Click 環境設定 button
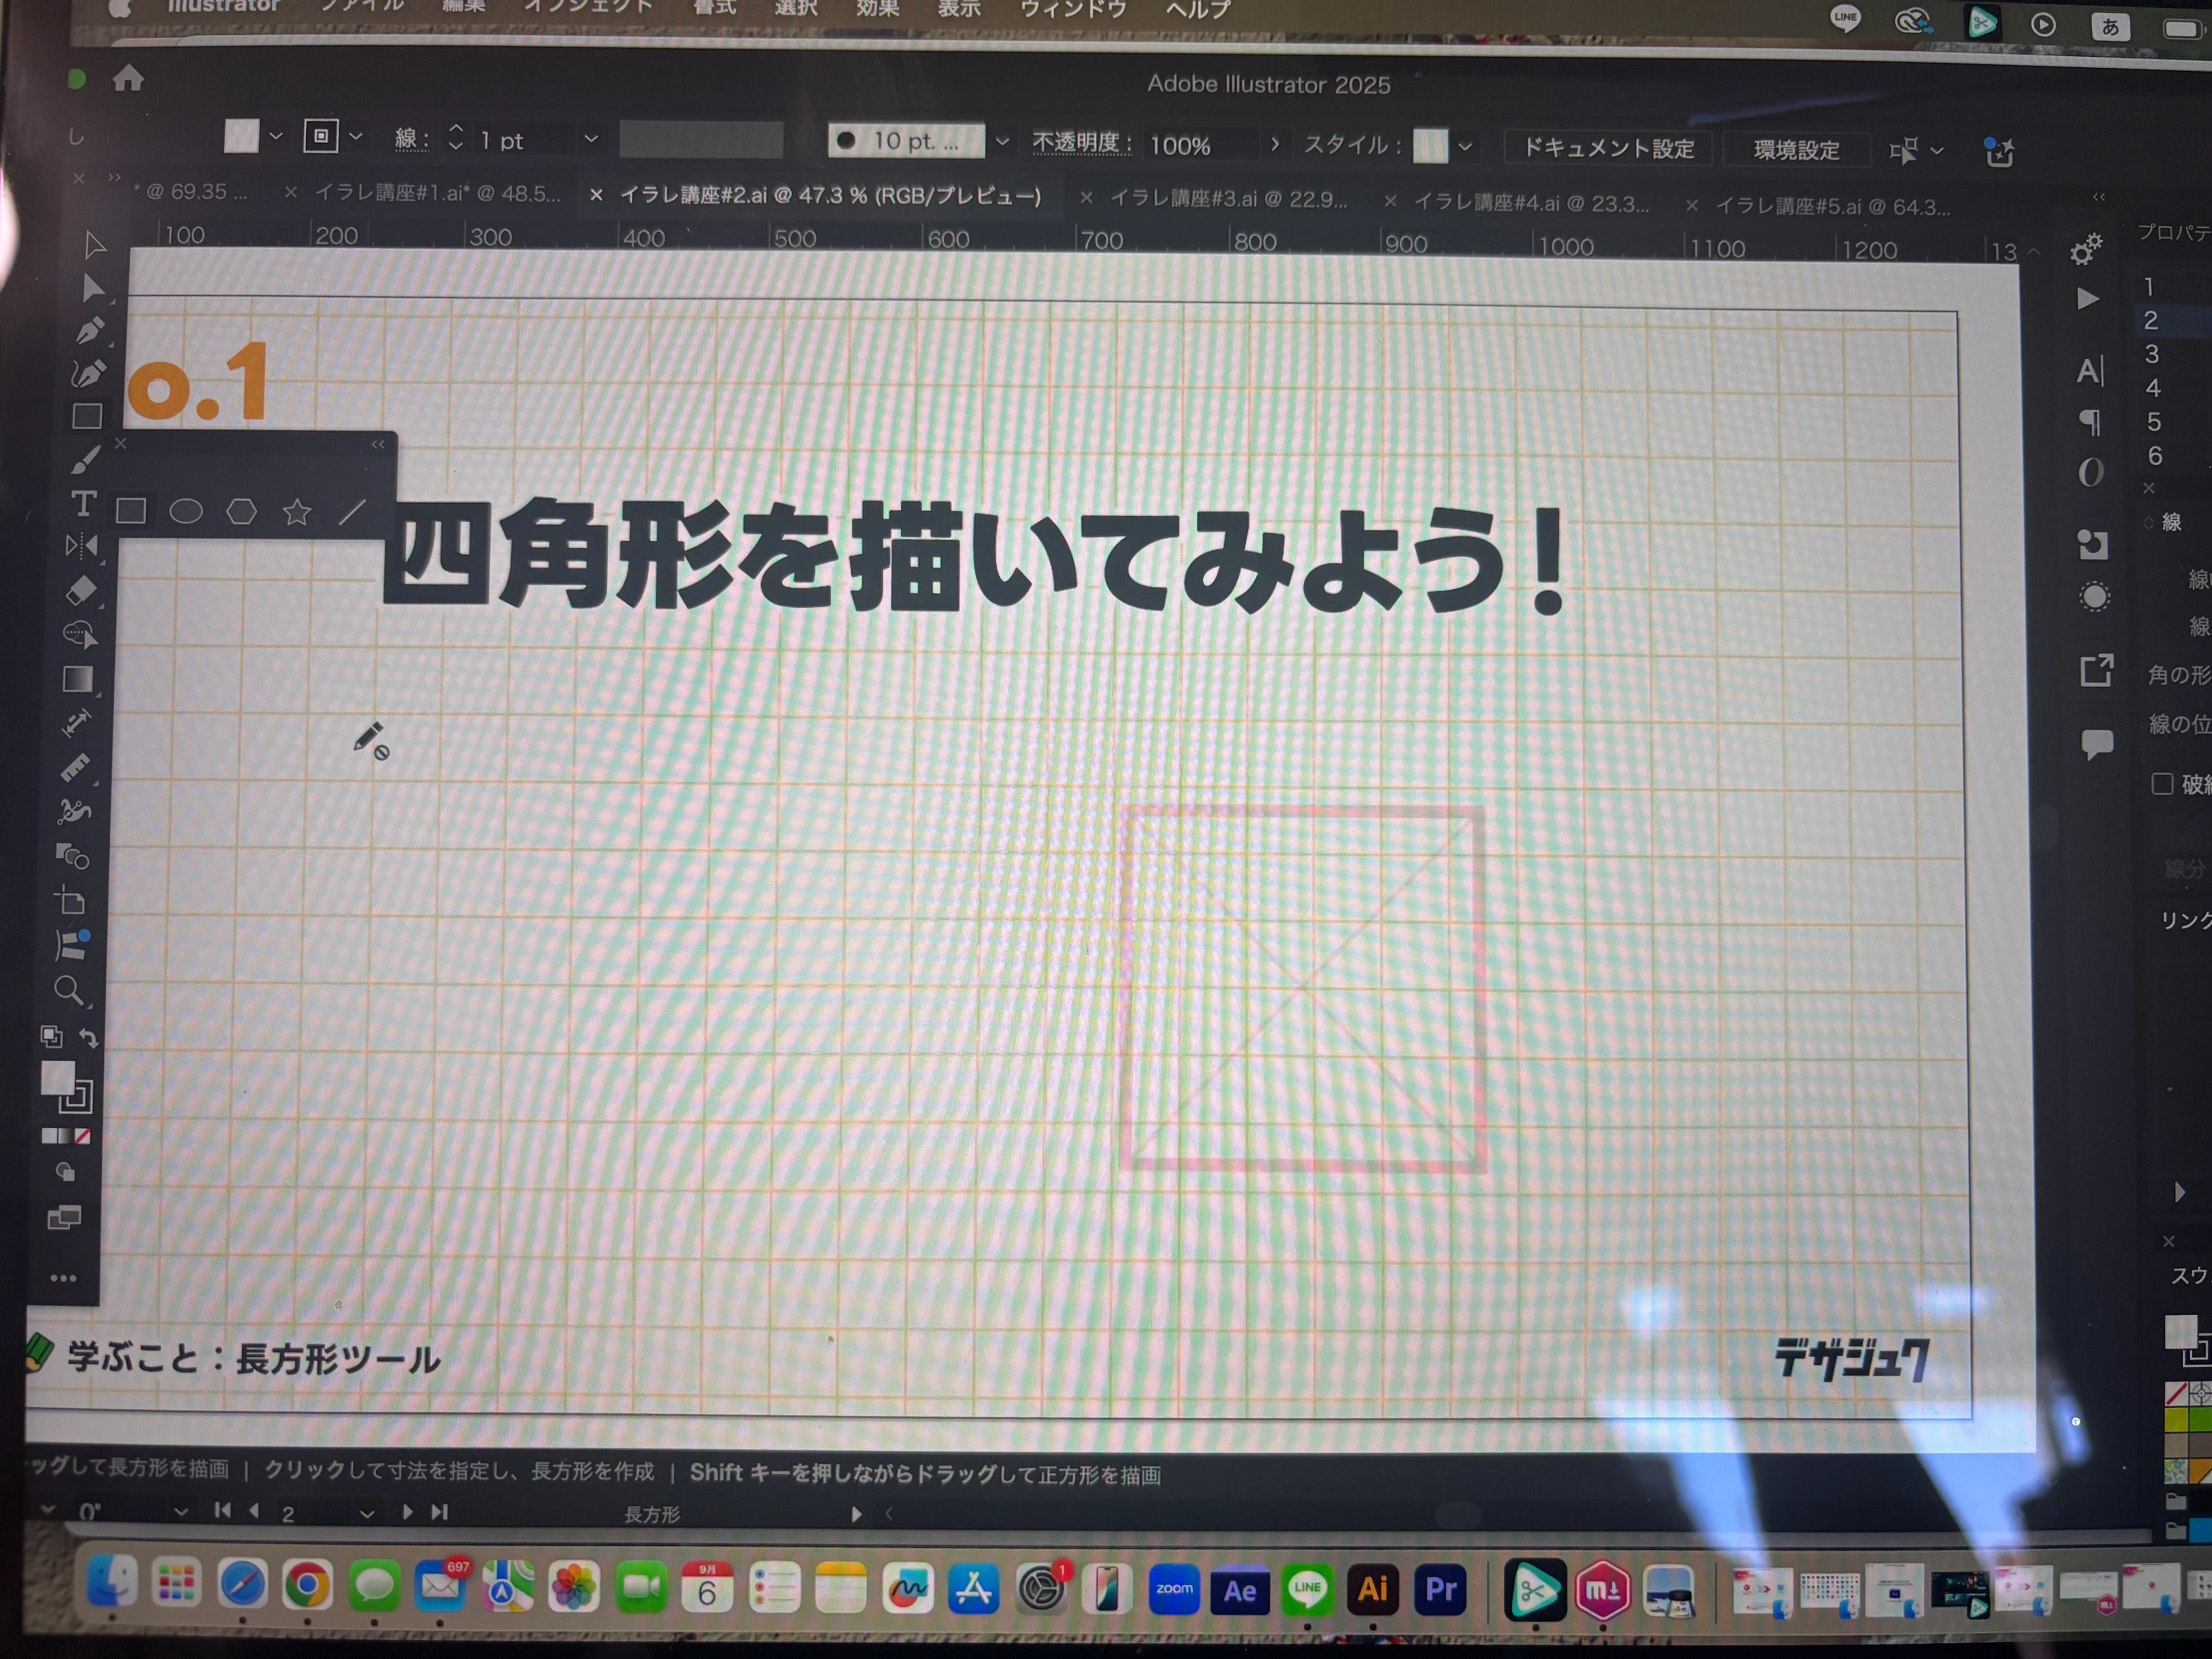This screenshot has height=1659, width=2212. tap(1796, 150)
